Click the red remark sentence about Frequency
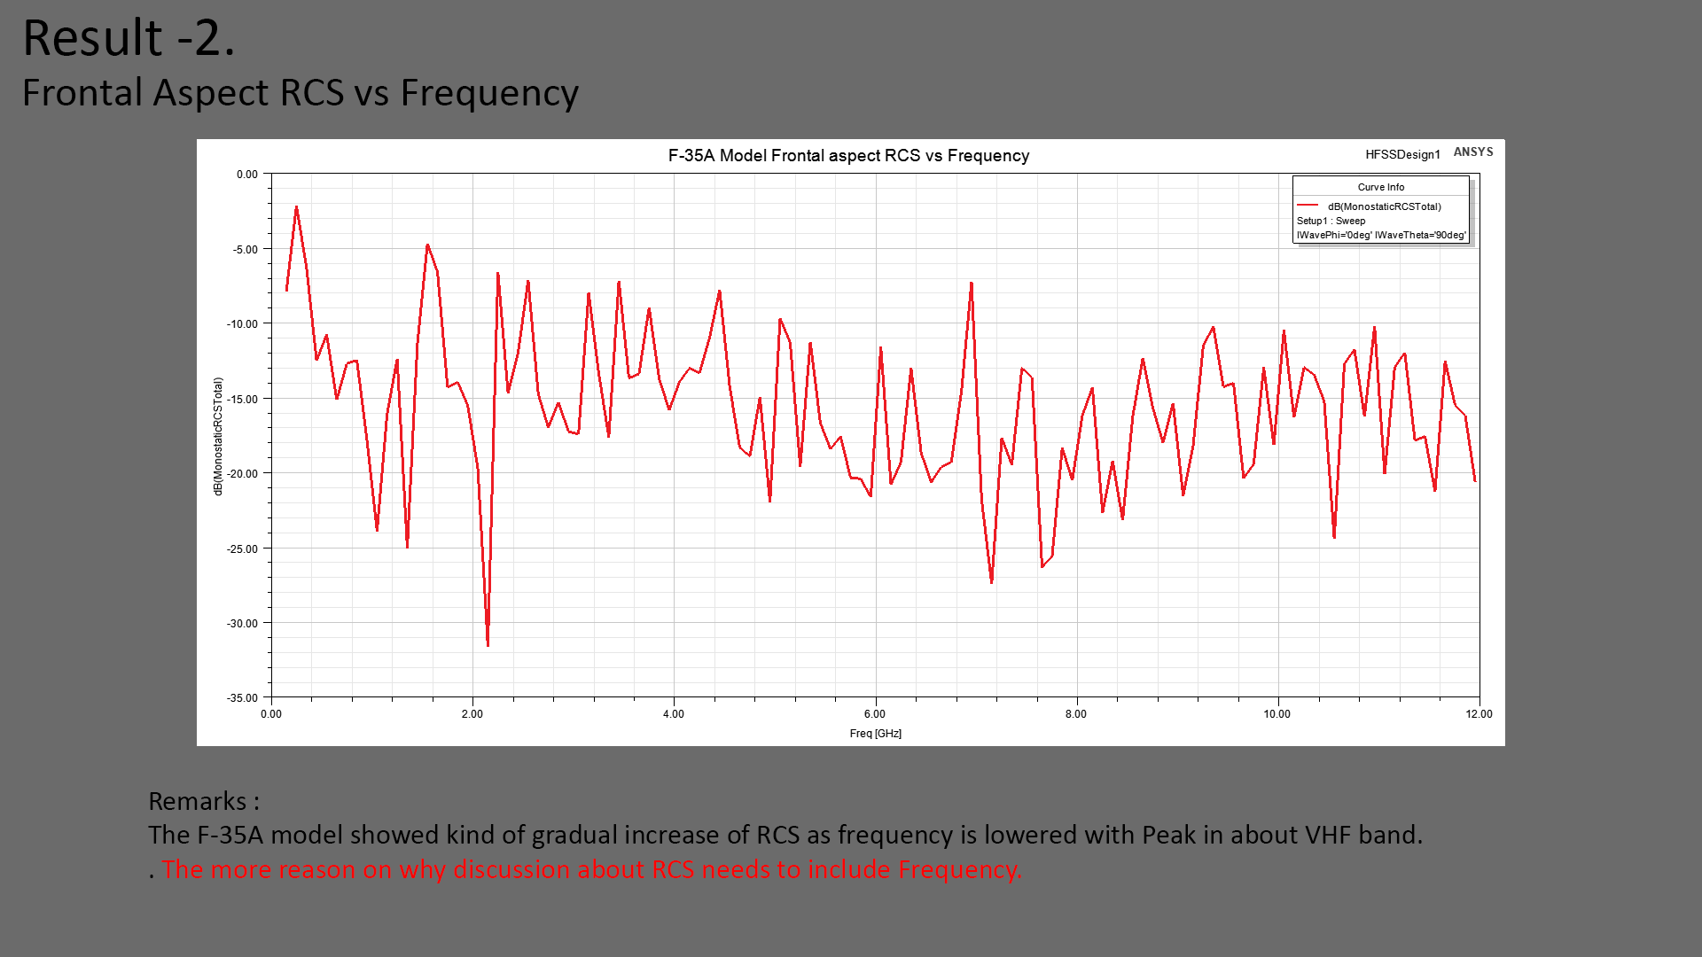 591,870
